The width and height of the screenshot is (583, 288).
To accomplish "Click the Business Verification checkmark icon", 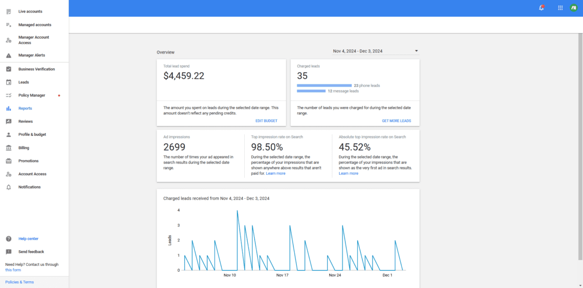I will coord(8,69).
